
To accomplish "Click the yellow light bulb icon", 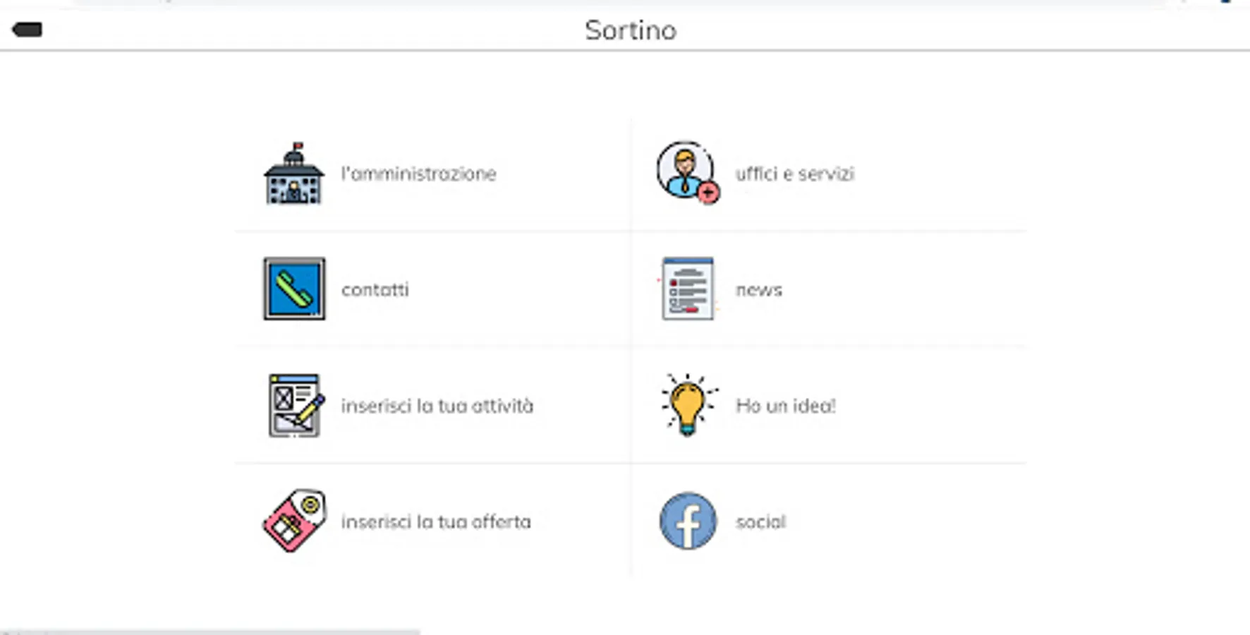I will [x=688, y=404].
